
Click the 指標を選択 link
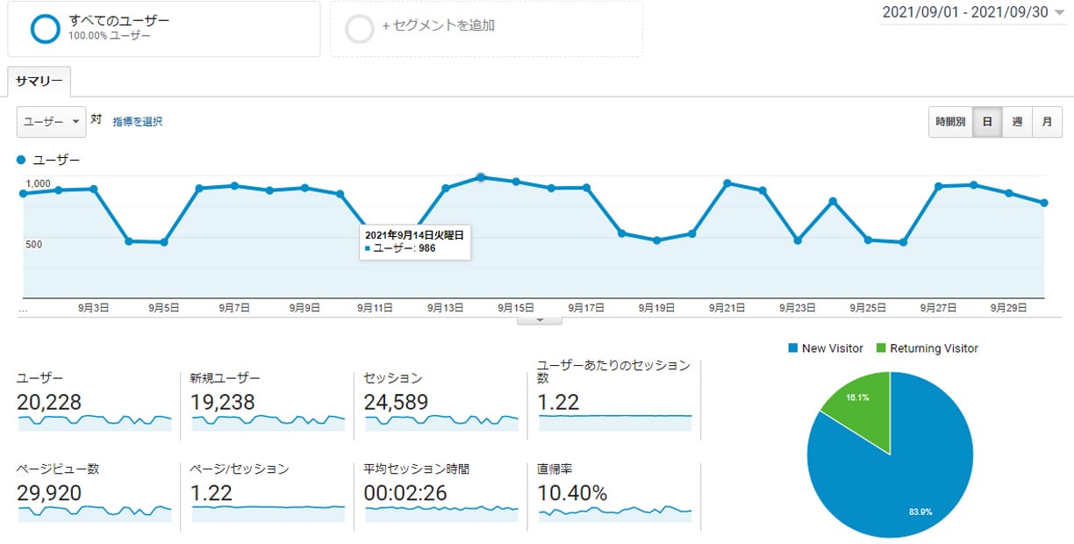coord(137,122)
